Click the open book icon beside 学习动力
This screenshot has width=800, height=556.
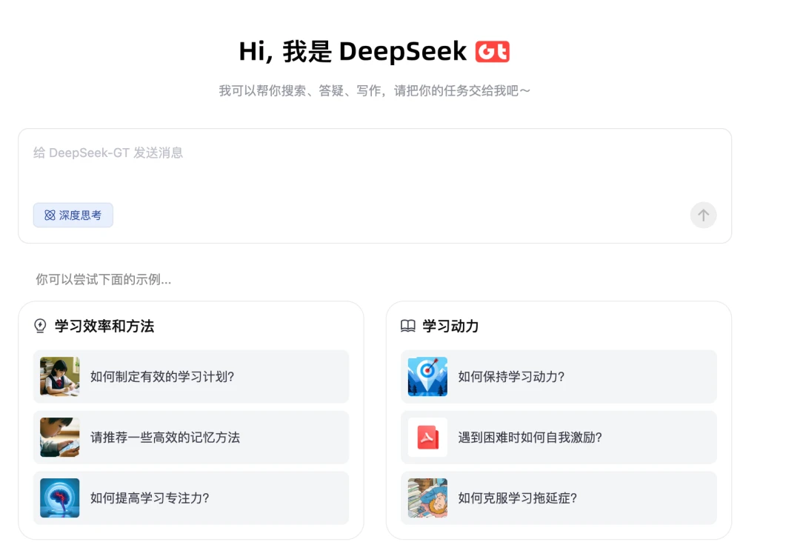tap(407, 326)
